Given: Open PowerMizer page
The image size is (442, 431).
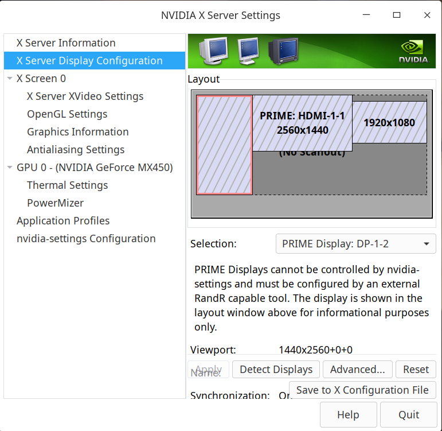Looking at the screenshot, I should [x=55, y=203].
